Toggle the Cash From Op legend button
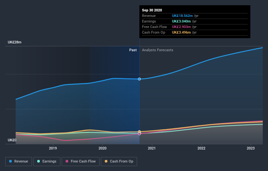 pyautogui.click(x=119, y=162)
